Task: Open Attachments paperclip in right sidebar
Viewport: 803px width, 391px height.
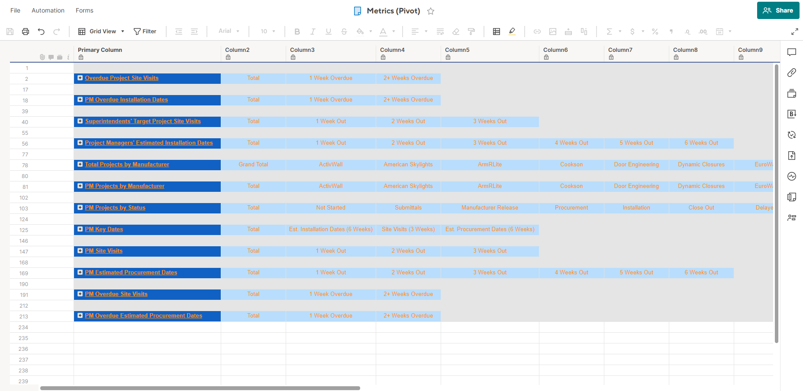Action: [x=792, y=73]
